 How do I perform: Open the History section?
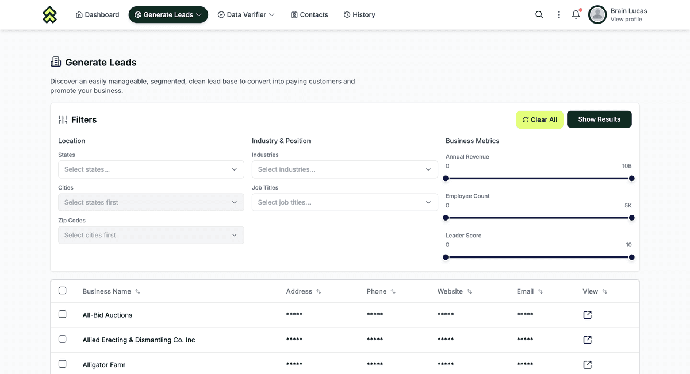click(x=359, y=14)
